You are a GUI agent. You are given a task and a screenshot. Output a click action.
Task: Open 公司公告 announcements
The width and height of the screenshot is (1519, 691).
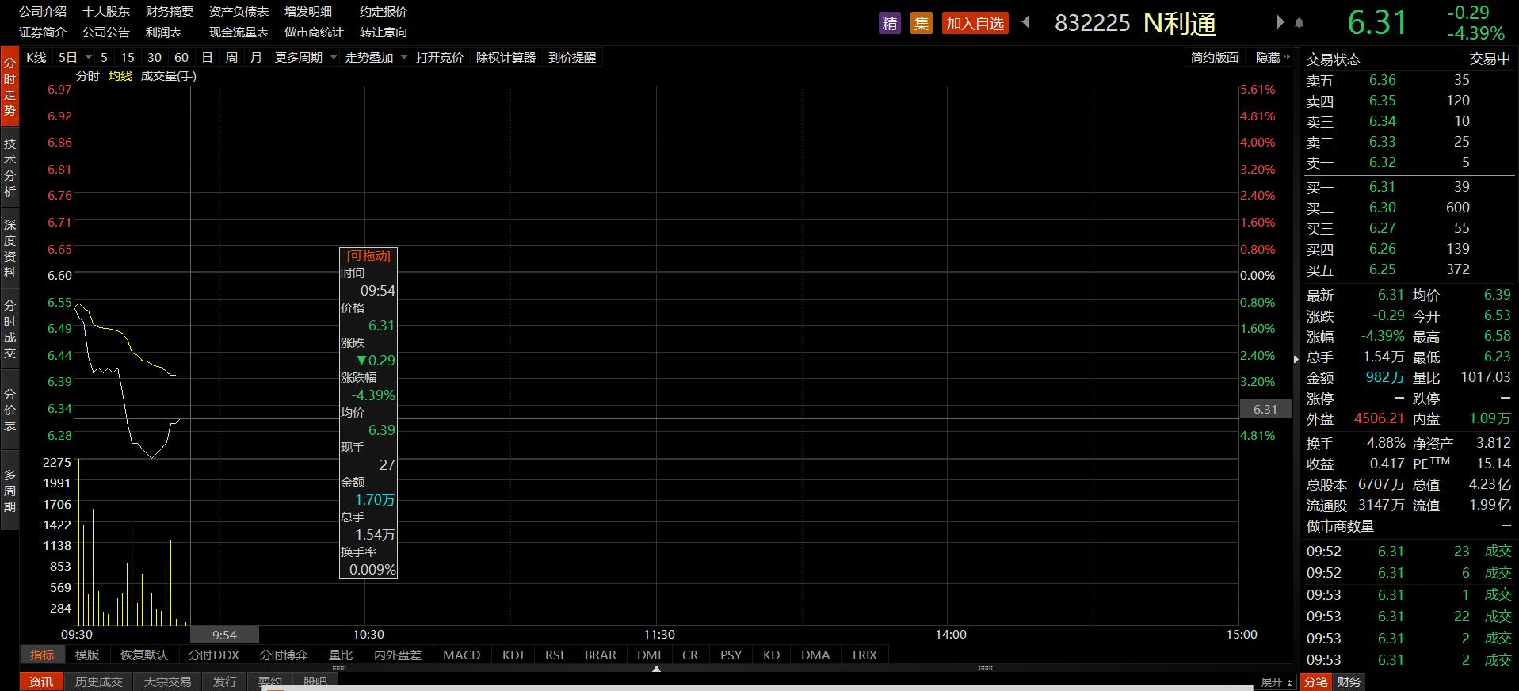pos(106,32)
